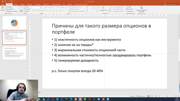Click Копировать (copy) button
Image resolution: width=180 pixels, height=101 pixels.
pyautogui.click(x=10, y=9)
